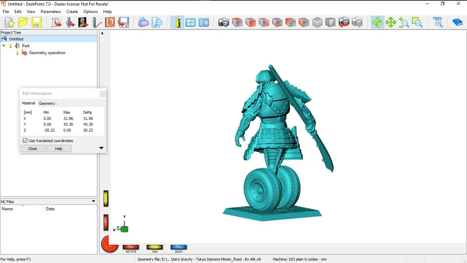Click the green XYZ orientation cube

(125, 229)
